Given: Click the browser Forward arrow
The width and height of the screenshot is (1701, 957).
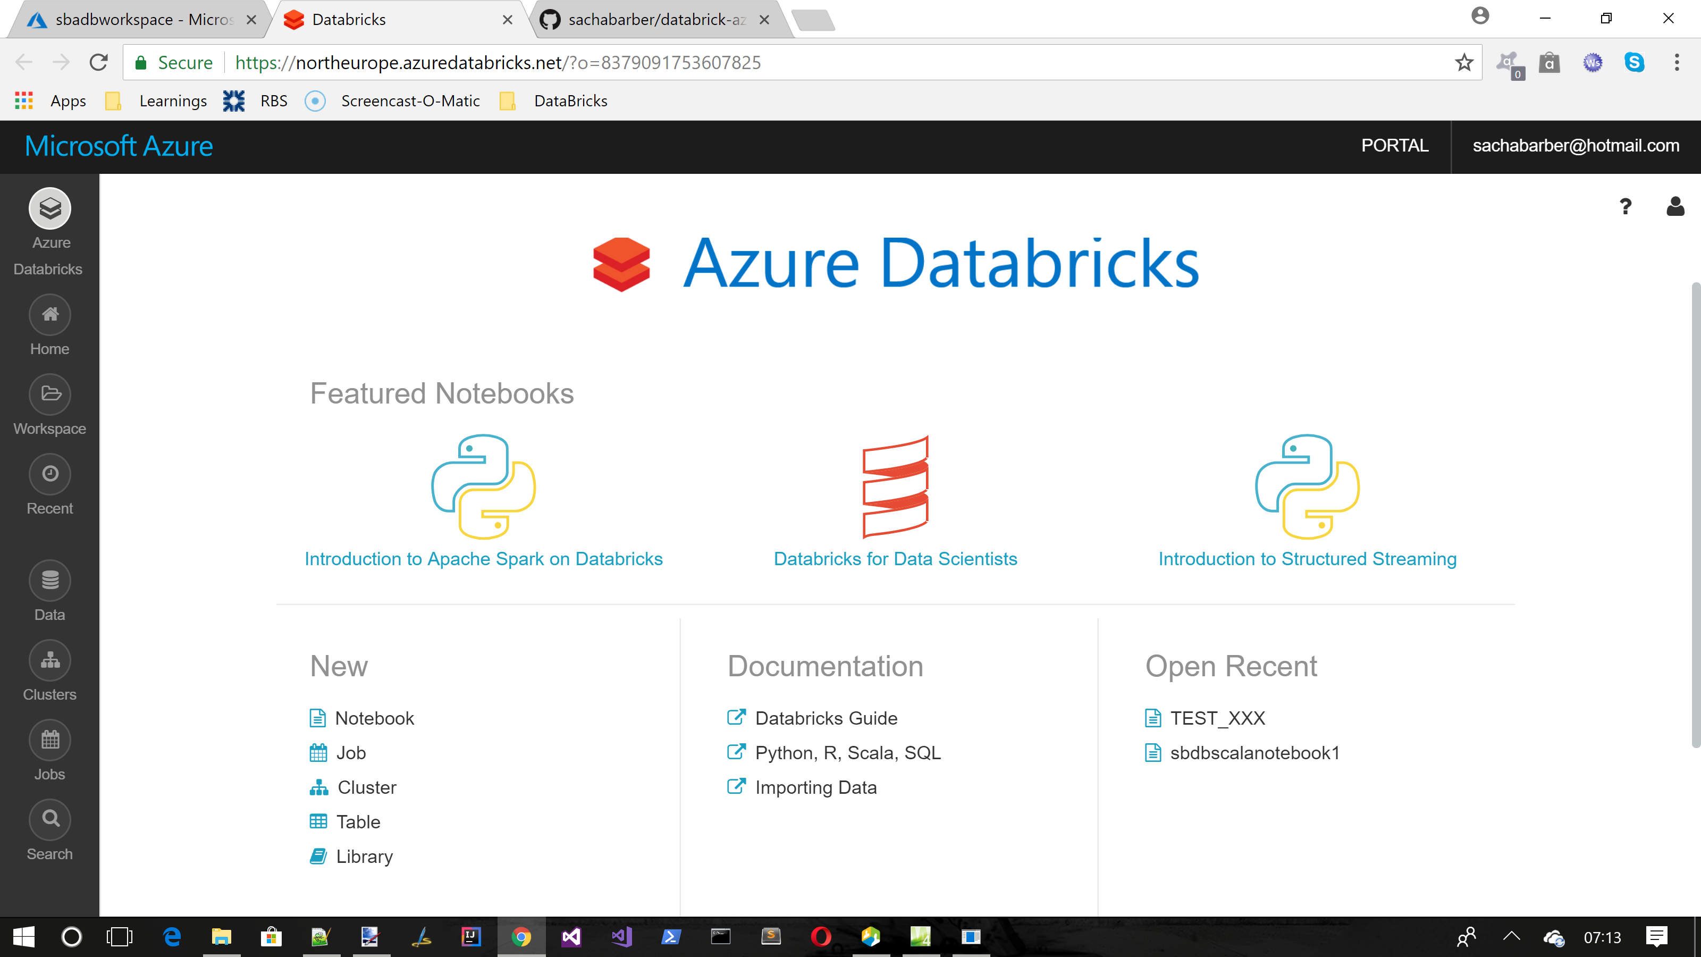Looking at the screenshot, I should pos(61,62).
